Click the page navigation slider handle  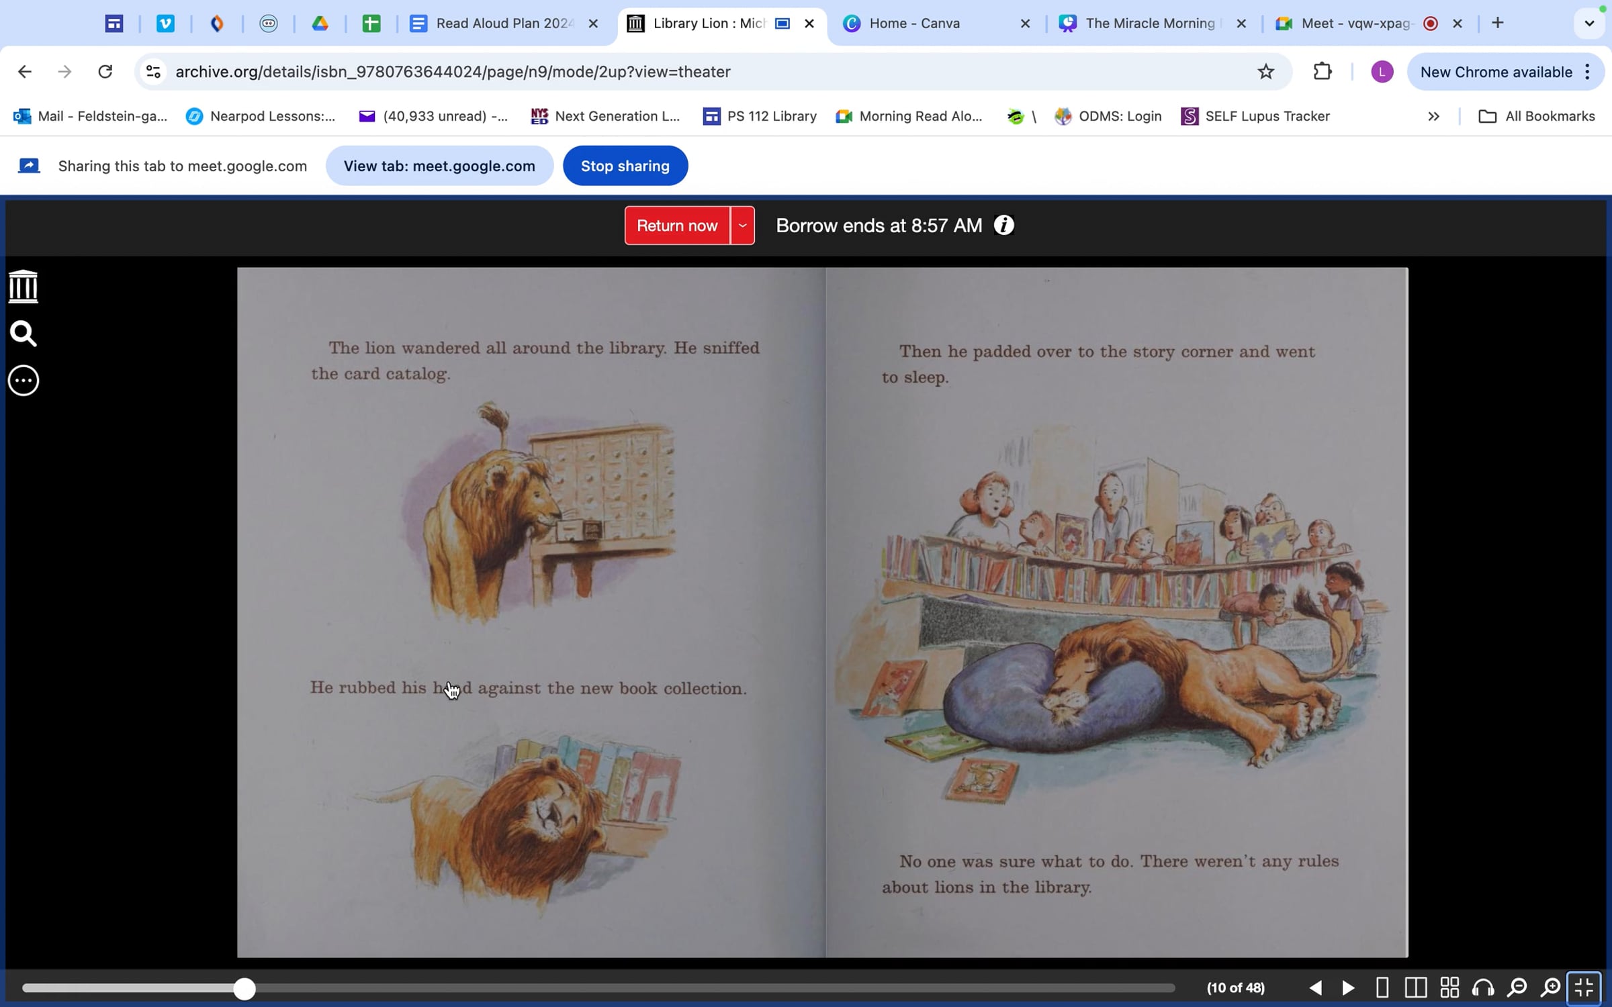pyautogui.click(x=244, y=989)
